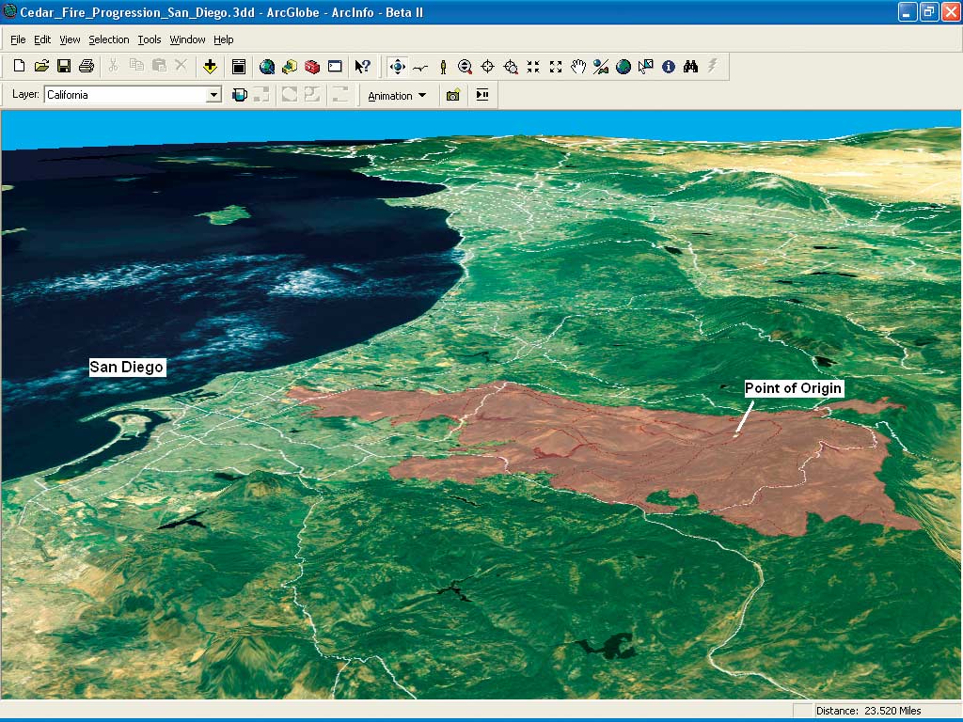Click the Full Extent globe icon
This screenshot has height=722, width=963.
[x=624, y=67]
